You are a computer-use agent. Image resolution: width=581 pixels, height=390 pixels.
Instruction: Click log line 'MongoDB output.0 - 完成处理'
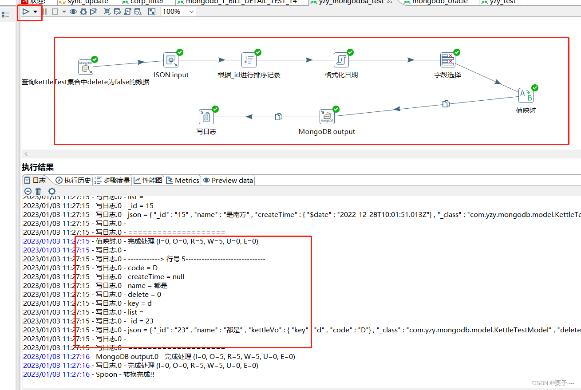159,357
